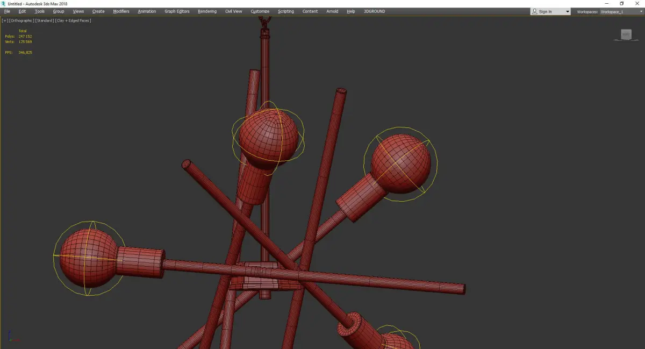645x349 pixels.
Task: Close the 3ds Max window
Action: click(x=637, y=4)
